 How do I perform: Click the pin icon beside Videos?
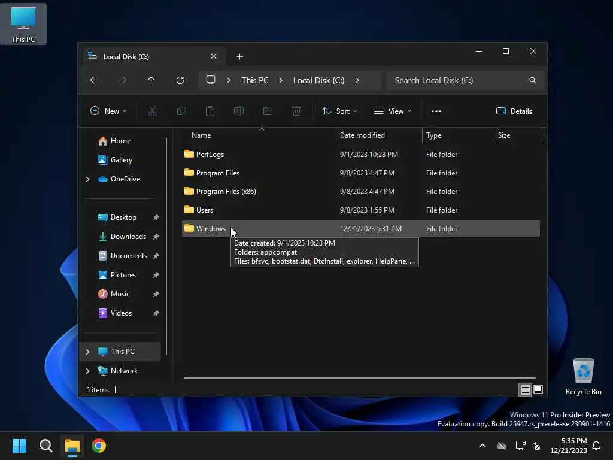pyautogui.click(x=156, y=313)
